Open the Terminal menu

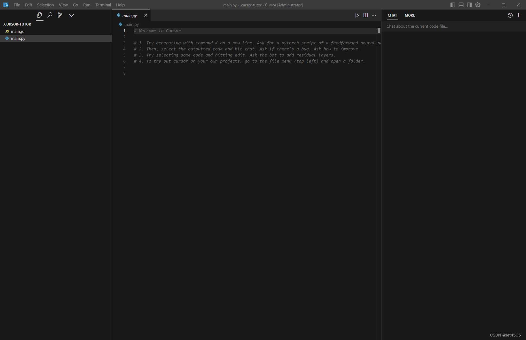tap(103, 5)
